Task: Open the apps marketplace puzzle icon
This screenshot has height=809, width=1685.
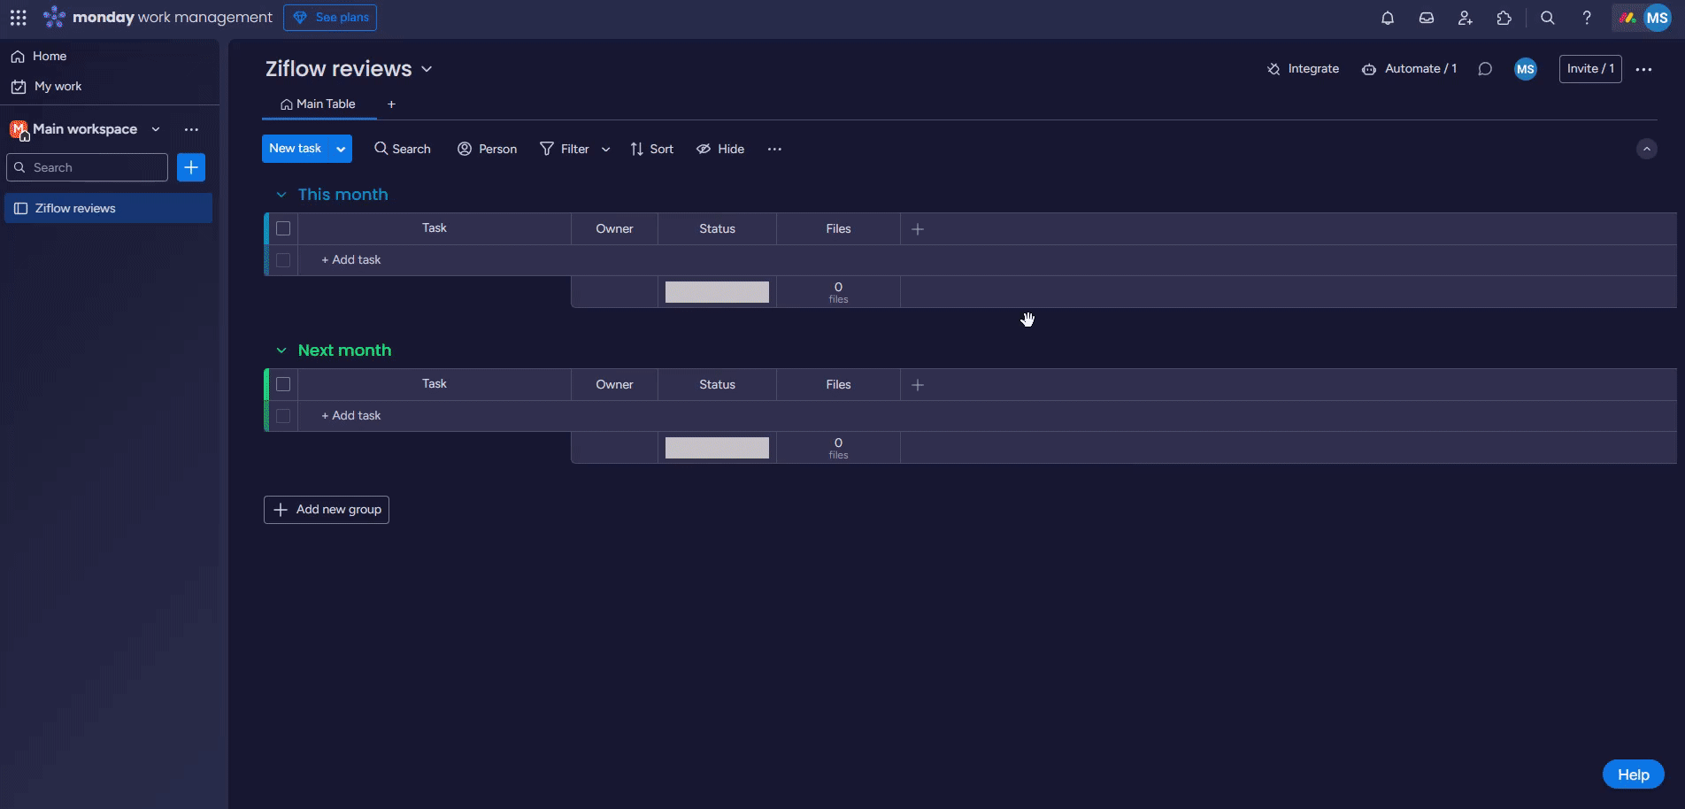Action: pyautogui.click(x=1504, y=18)
